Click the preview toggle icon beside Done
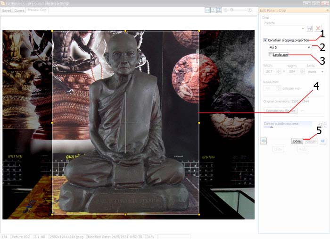The height and width of the screenshot is (239, 330). [x=264, y=141]
